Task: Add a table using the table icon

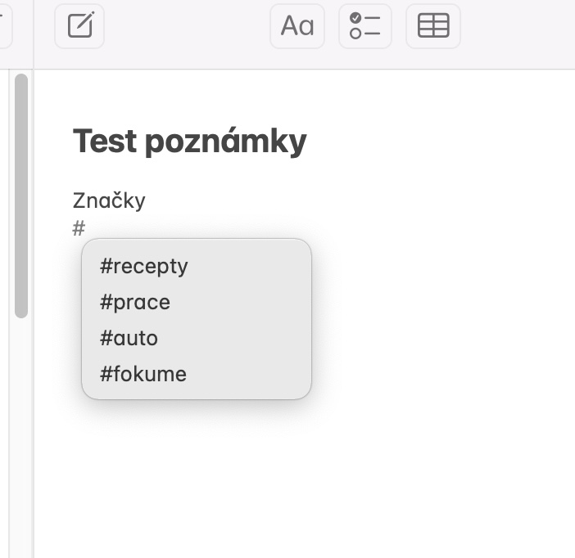Action: 433,26
